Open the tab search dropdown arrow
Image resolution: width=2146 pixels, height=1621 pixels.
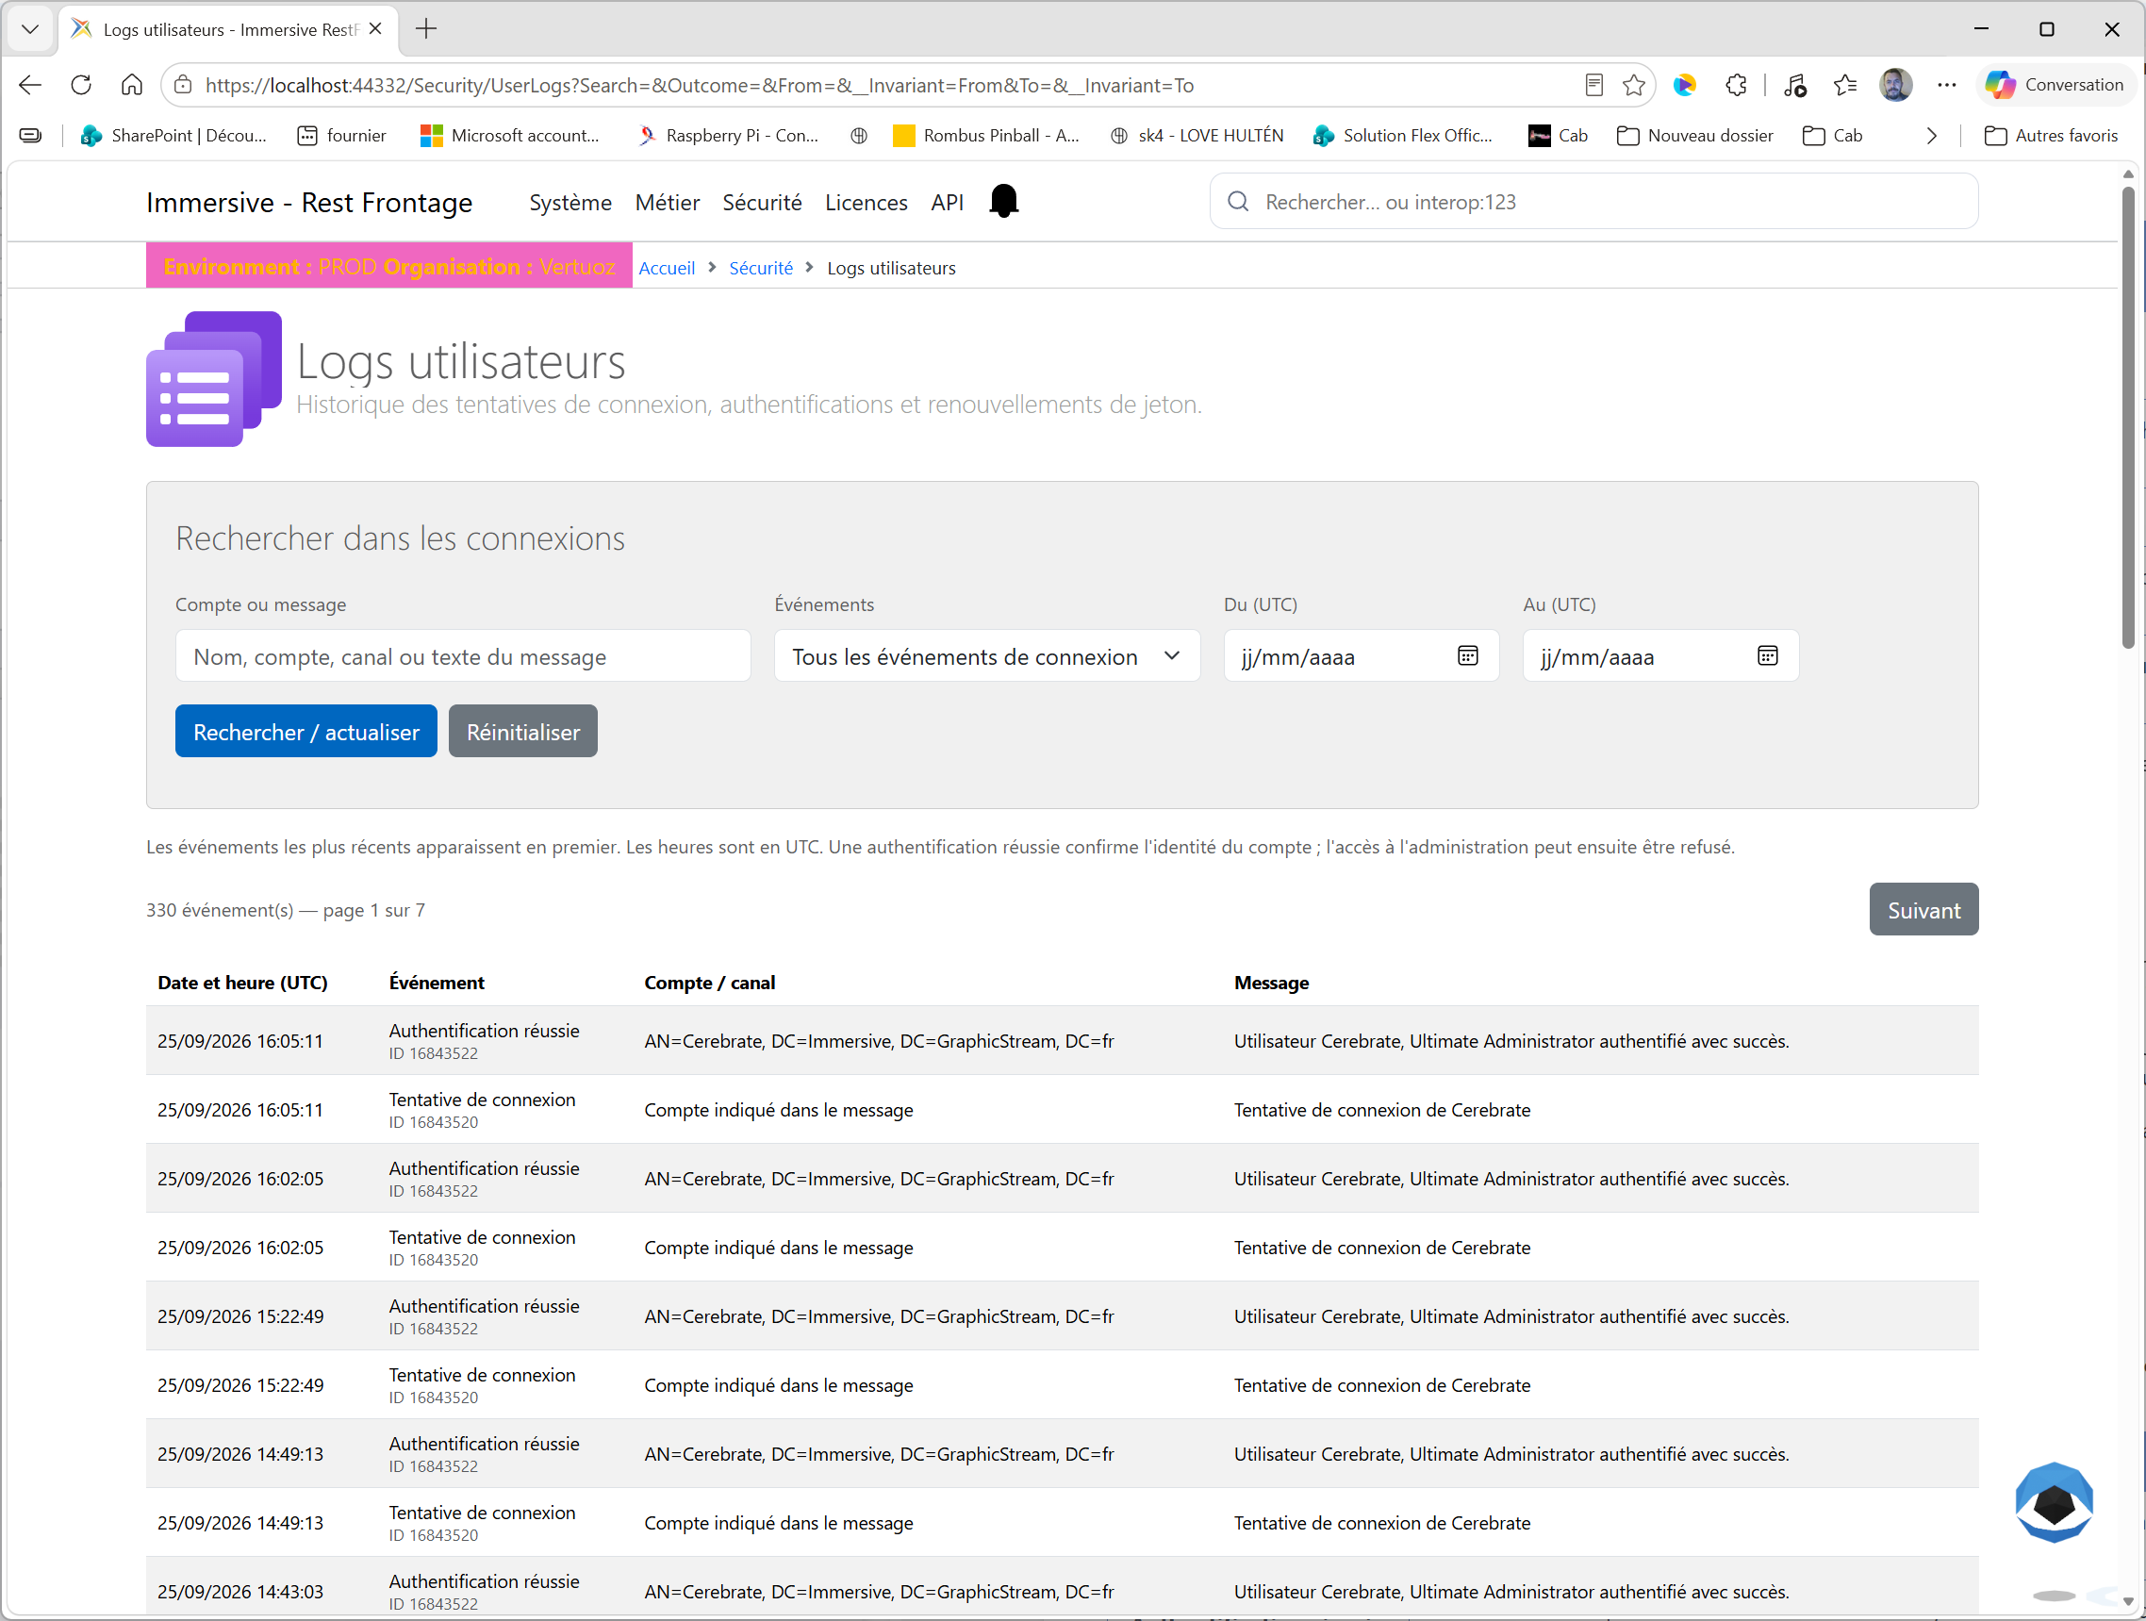(x=30, y=29)
